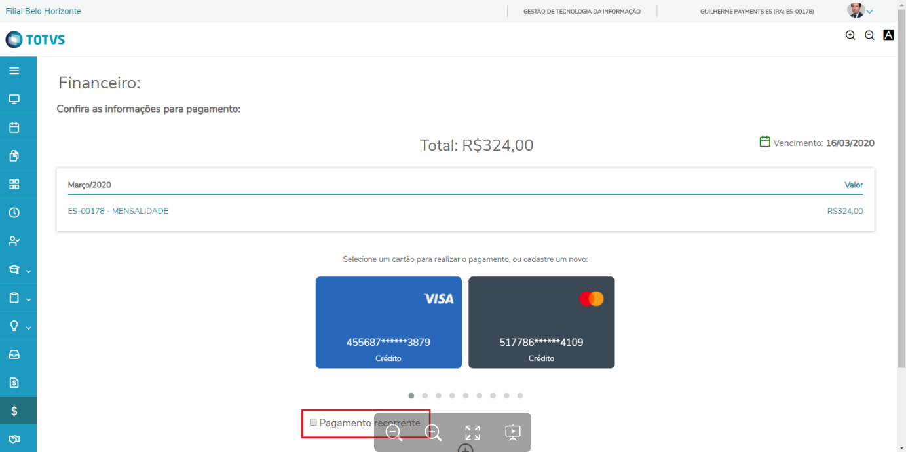The width and height of the screenshot is (906, 452).
Task: Click the user avatar photo
Action: (x=856, y=10)
